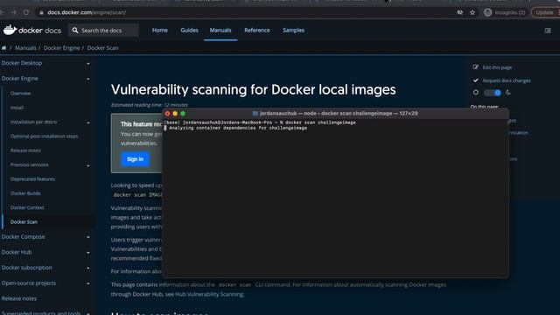Open the Manuals nav tab

click(x=220, y=31)
